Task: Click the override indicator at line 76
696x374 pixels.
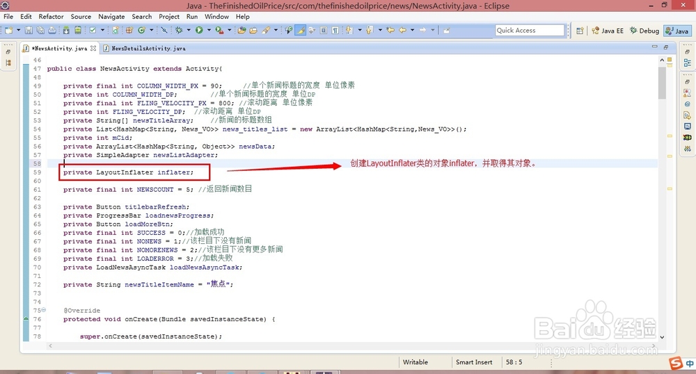Action: pos(26,318)
